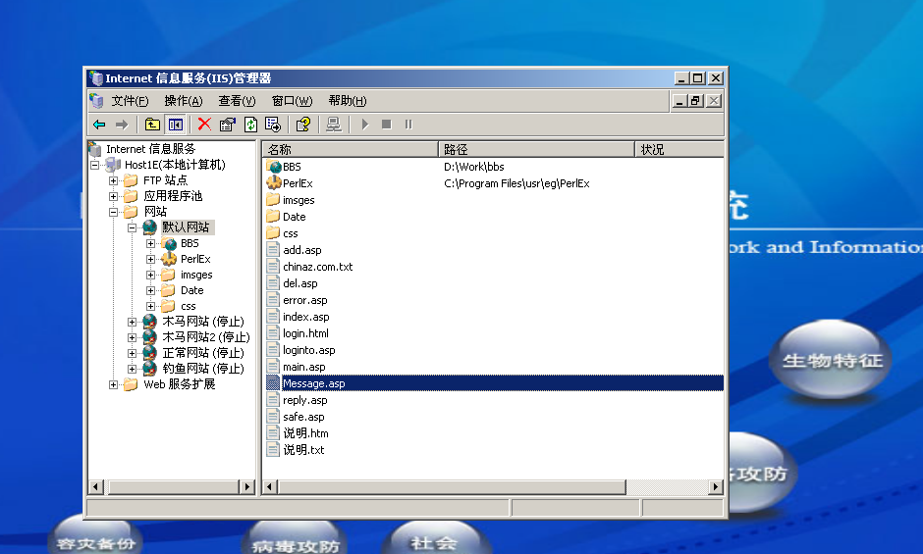The height and width of the screenshot is (554, 923).
Task: Click the 生物特征 desktop button
Action: (x=832, y=361)
